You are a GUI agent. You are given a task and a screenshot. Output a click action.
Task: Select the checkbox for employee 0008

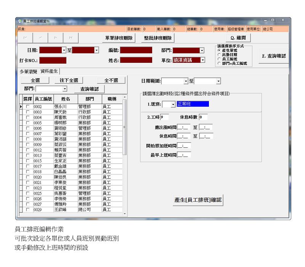tap(27, 139)
